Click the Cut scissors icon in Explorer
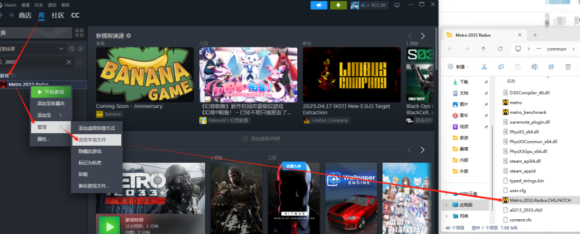 (484, 67)
